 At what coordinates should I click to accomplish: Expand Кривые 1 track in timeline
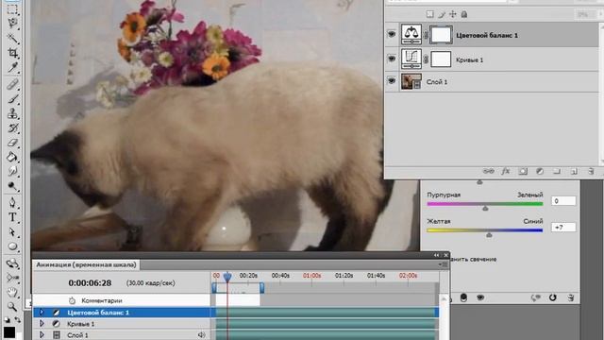(42, 323)
